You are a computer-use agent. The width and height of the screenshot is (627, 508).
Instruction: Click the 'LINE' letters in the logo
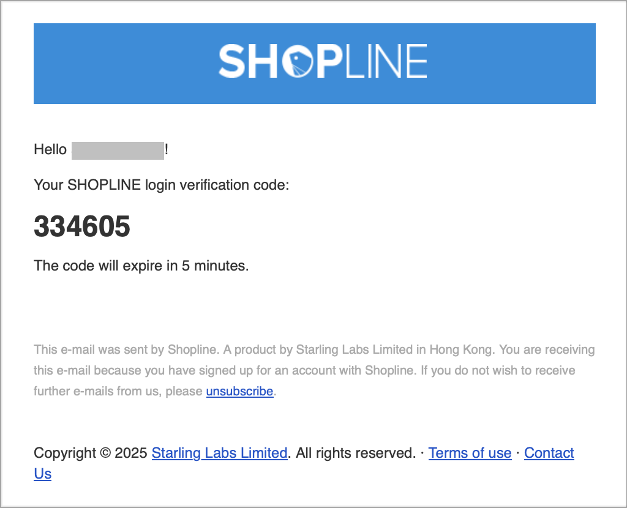coord(386,61)
